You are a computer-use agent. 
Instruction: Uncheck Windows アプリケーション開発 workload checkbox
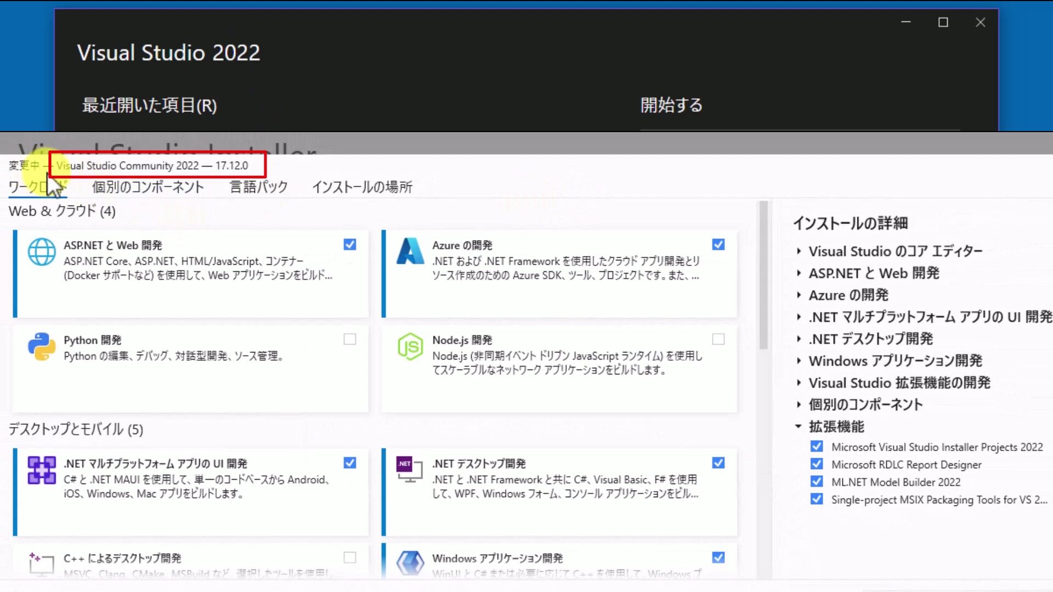click(718, 557)
